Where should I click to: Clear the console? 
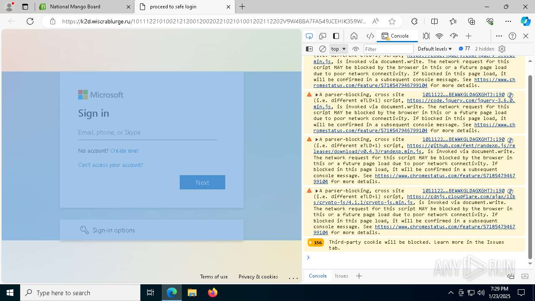pyautogui.click(x=323, y=49)
